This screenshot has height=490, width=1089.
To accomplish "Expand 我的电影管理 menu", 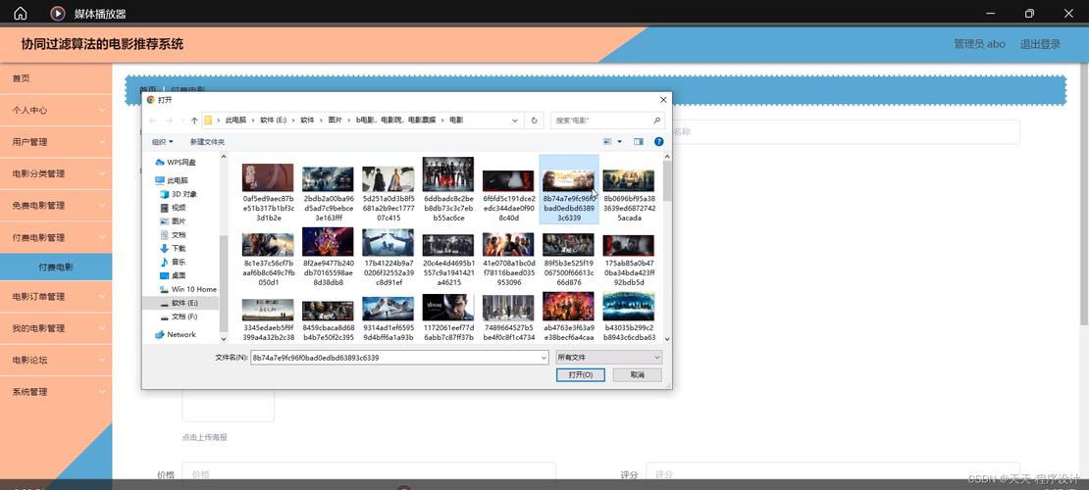I will click(x=56, y=328).
